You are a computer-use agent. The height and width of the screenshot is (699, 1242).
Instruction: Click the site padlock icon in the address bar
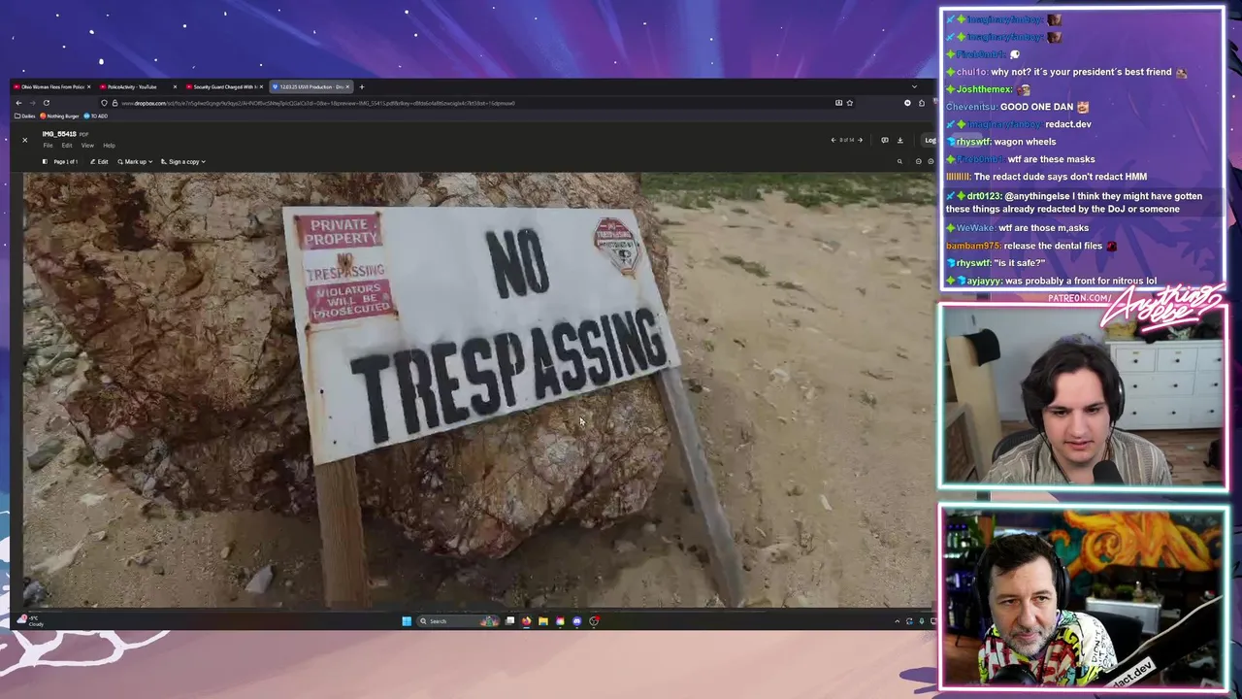[x=114, y=103]
